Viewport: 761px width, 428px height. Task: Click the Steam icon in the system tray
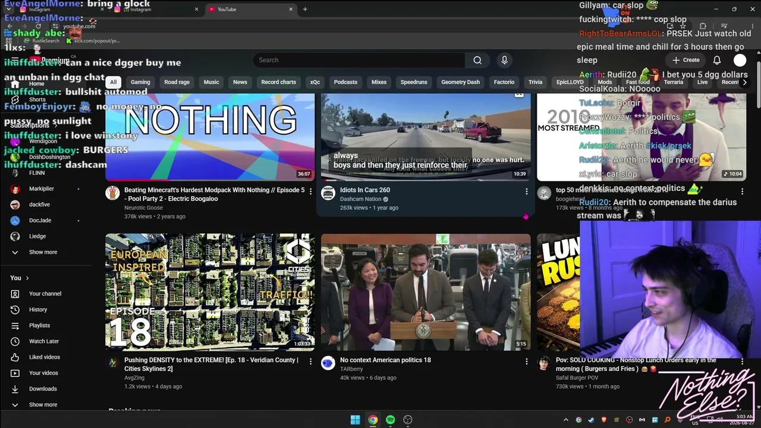point(592,420)
